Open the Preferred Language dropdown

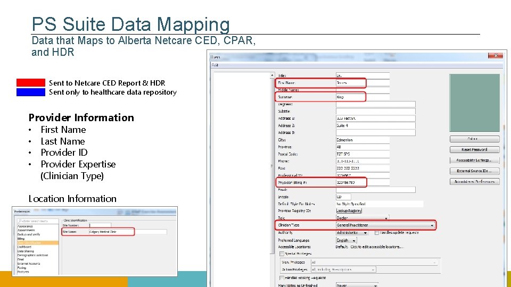[347, 240]
